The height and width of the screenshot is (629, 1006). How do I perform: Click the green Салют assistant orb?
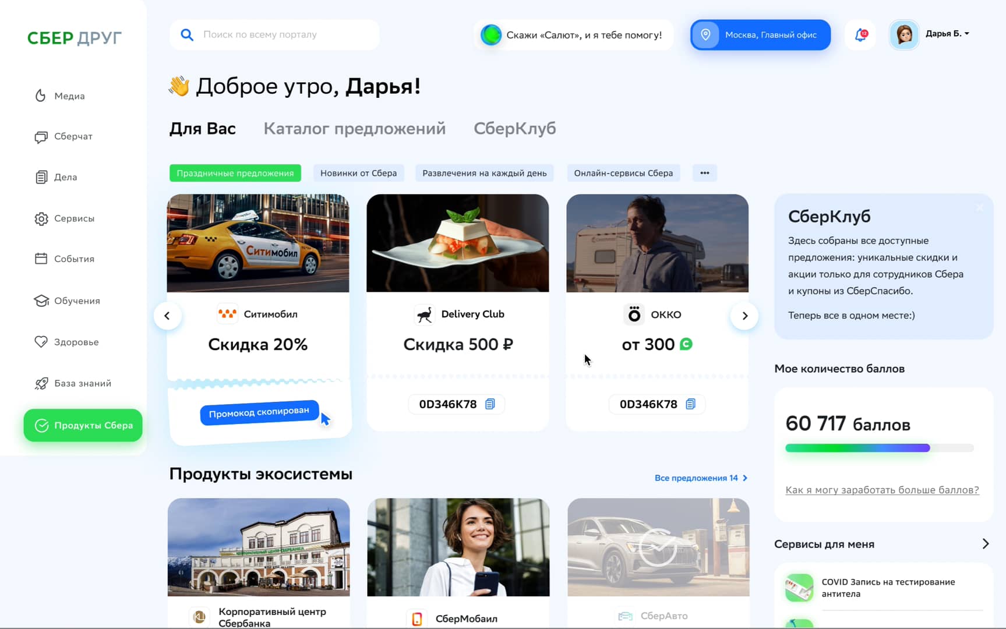coord(490,35)
